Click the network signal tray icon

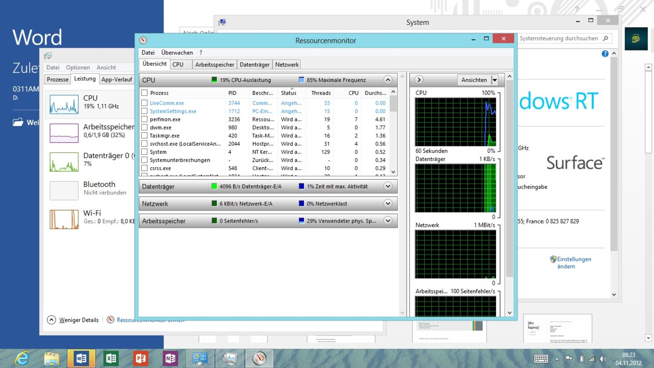[x=591, y=358]
